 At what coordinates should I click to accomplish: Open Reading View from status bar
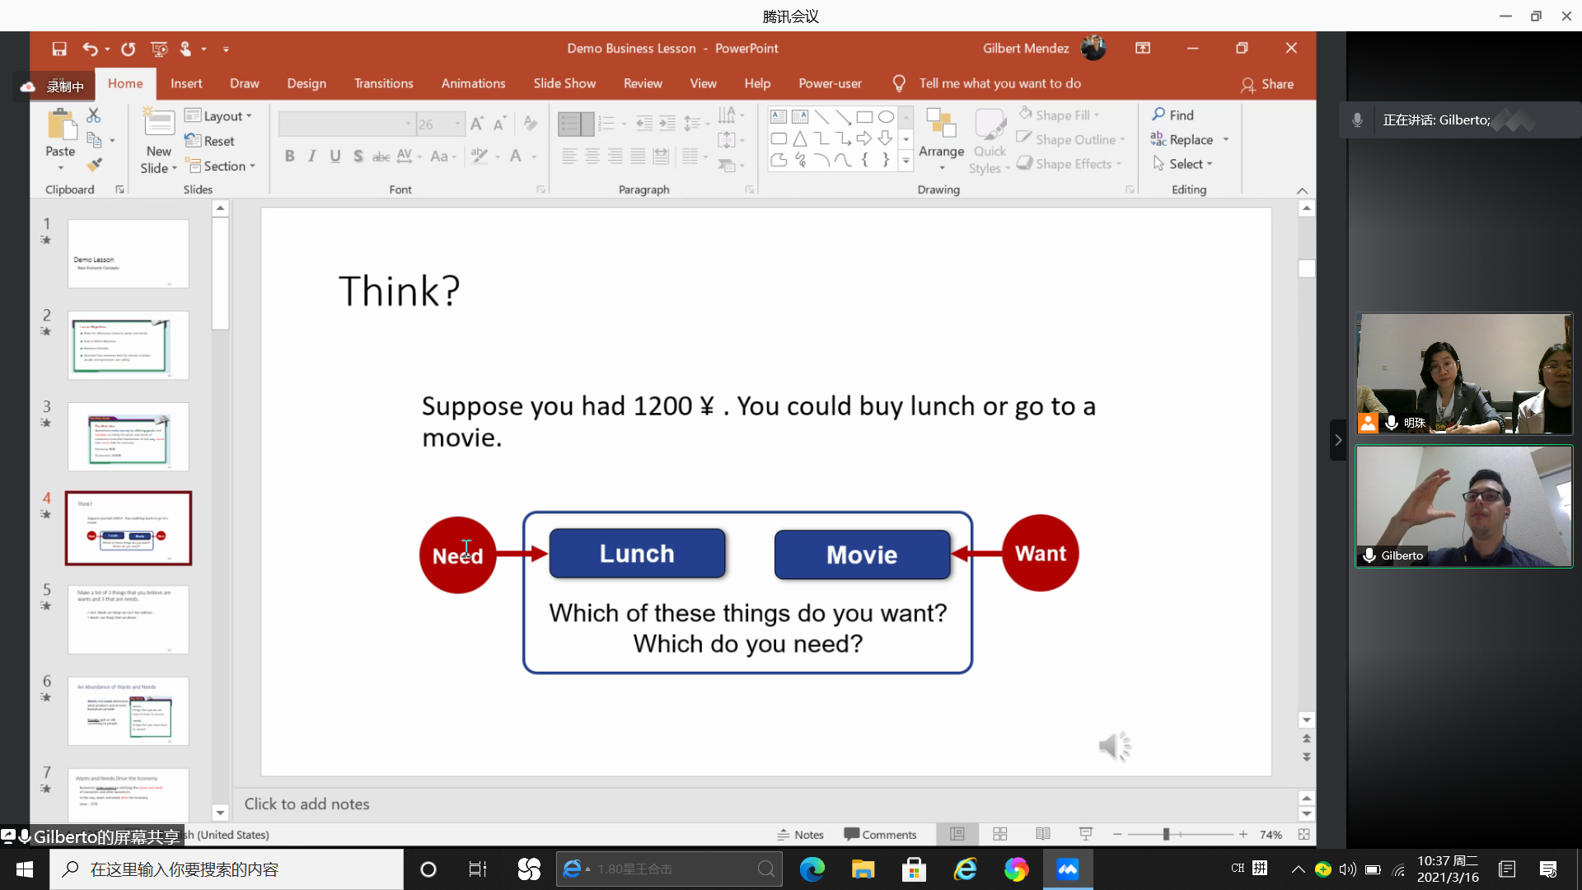click(1042, 834)
